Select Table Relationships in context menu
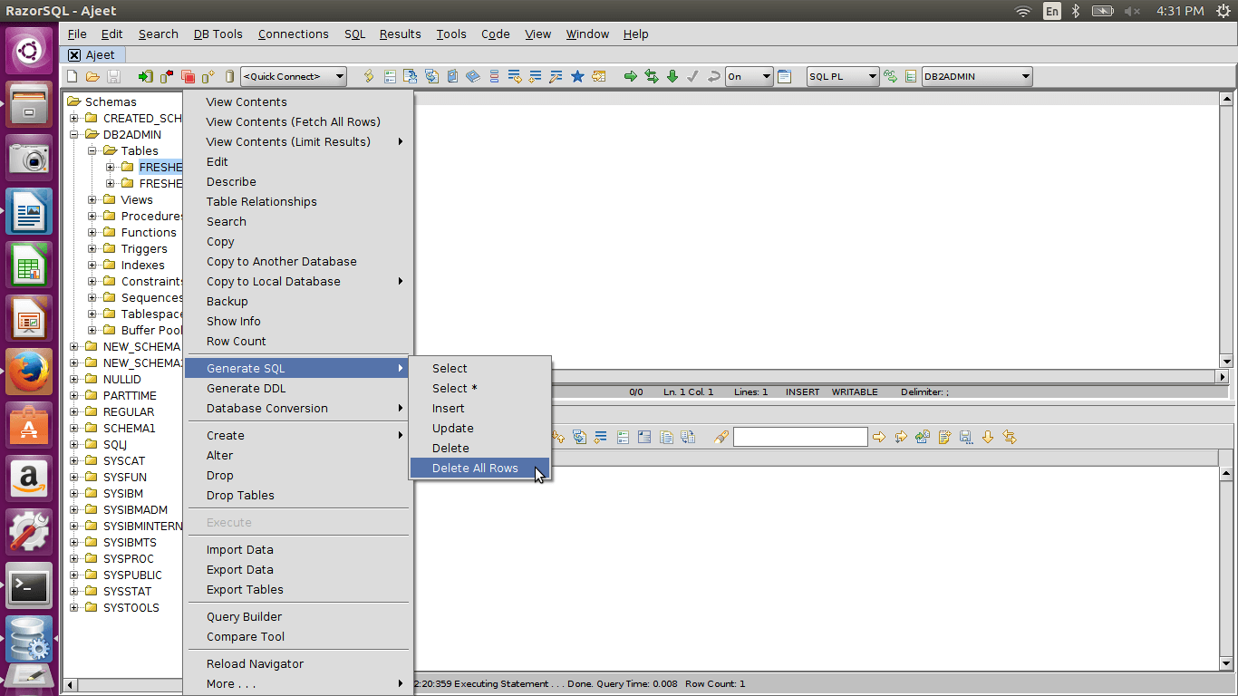This screenshot has width=1238, height=696. coord(298,202)
